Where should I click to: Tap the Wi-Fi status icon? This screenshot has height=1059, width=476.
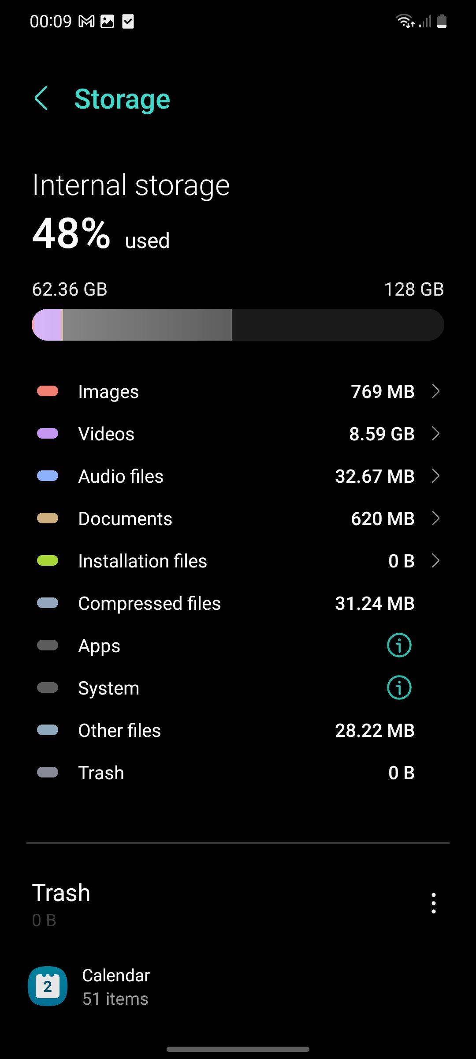(x=405, y=21)
